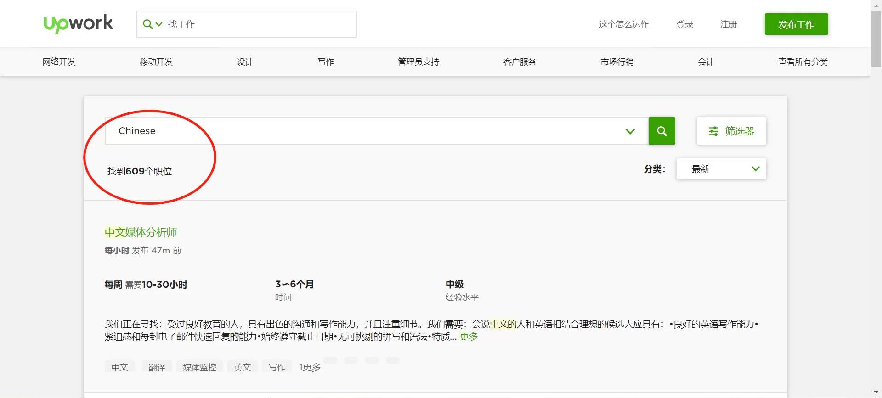This screenshot has height=398, width=882.
Task: Click the 媒体监控 skill tag
Action: [199, 367]
